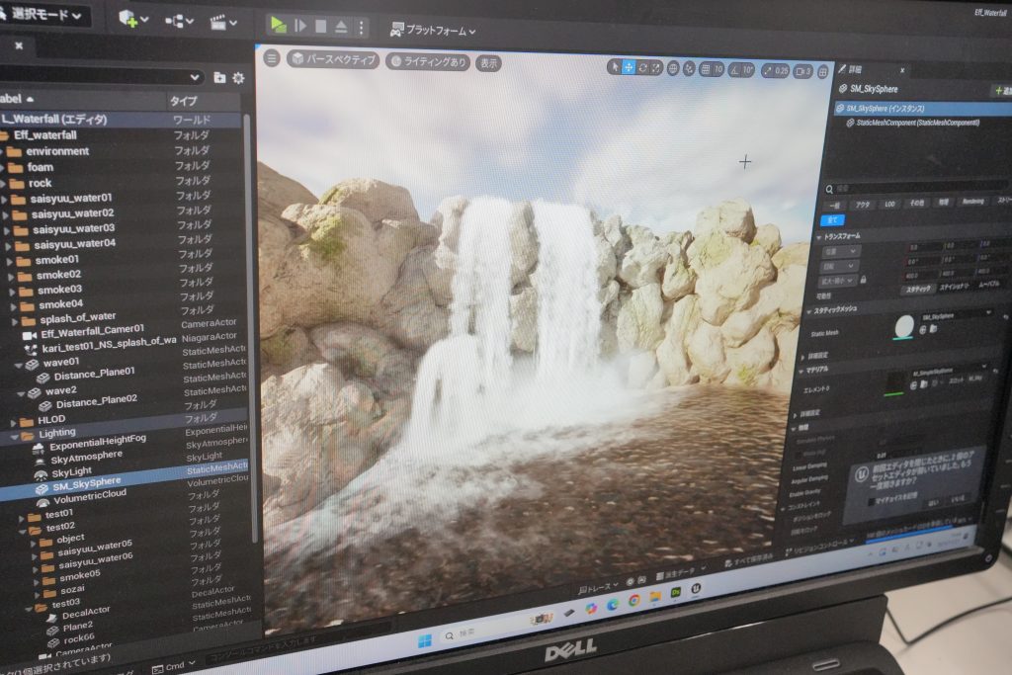Switch to the LOD filter tab in details
This screenshot has width=1012, height=675.
pos(889,204)
